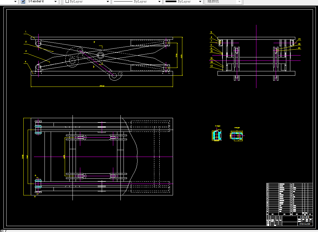Click the white ByLayer color swatch

tap(67, 2)
